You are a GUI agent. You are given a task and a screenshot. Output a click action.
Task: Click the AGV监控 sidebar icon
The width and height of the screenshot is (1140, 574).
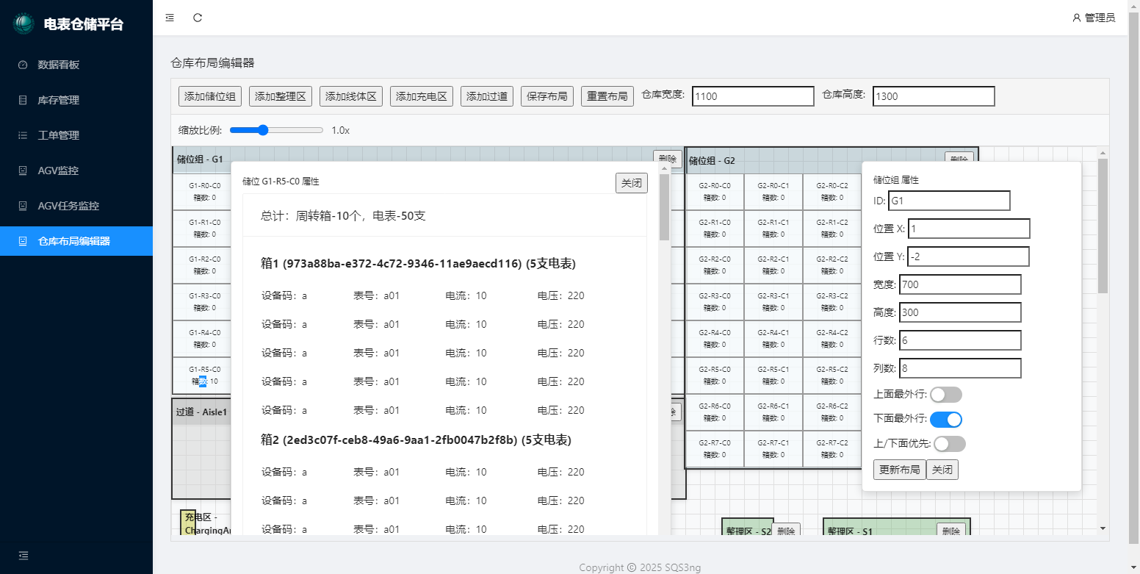pyautogui.click(x=23, y=171)
